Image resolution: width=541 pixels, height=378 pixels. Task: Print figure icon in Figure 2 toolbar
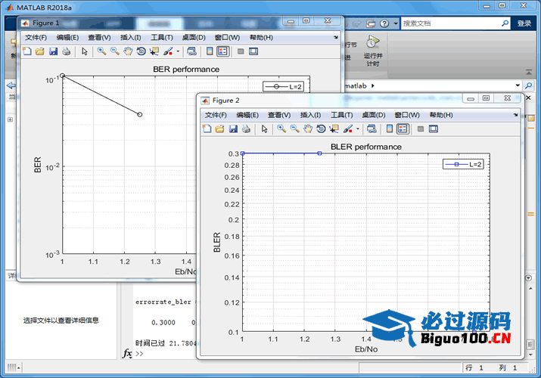[247, 129]
